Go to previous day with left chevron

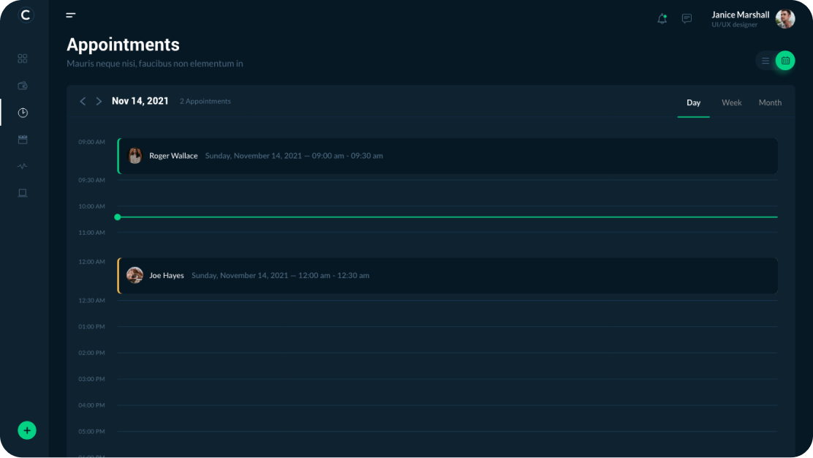pos(83,101)
